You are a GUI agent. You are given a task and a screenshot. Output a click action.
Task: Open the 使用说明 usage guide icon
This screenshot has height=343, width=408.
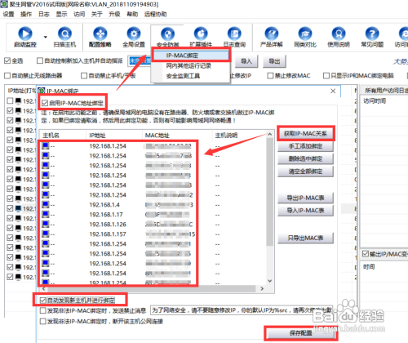click(x=339, y=33)
